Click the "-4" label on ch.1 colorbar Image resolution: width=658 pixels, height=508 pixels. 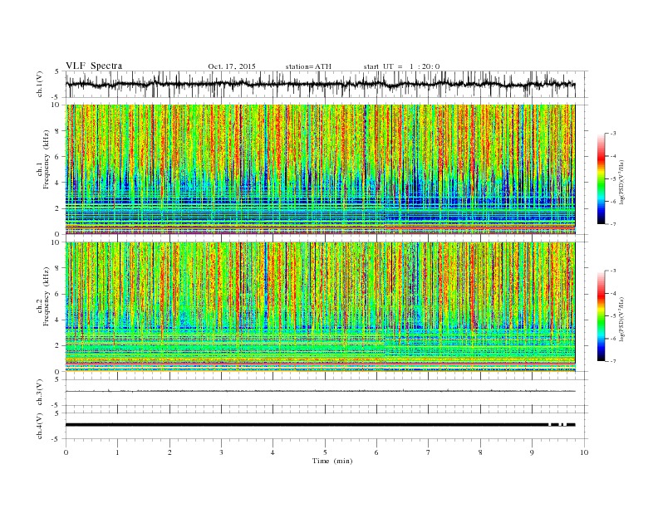(x=612, y=156)
